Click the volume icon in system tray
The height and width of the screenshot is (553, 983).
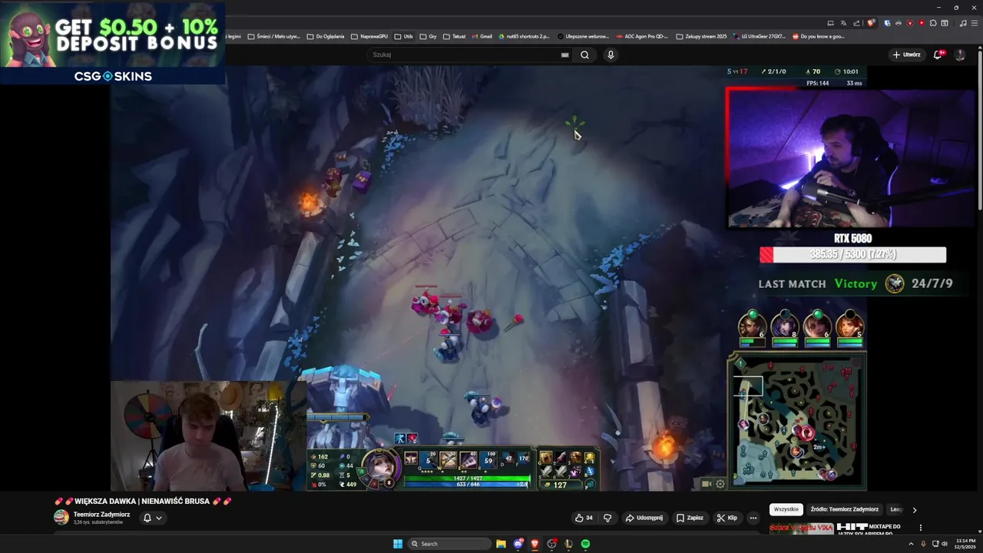click(945, 544)
